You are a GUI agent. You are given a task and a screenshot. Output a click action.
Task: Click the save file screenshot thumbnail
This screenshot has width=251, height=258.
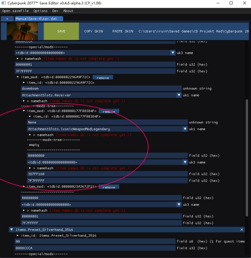tap(22, 31)
